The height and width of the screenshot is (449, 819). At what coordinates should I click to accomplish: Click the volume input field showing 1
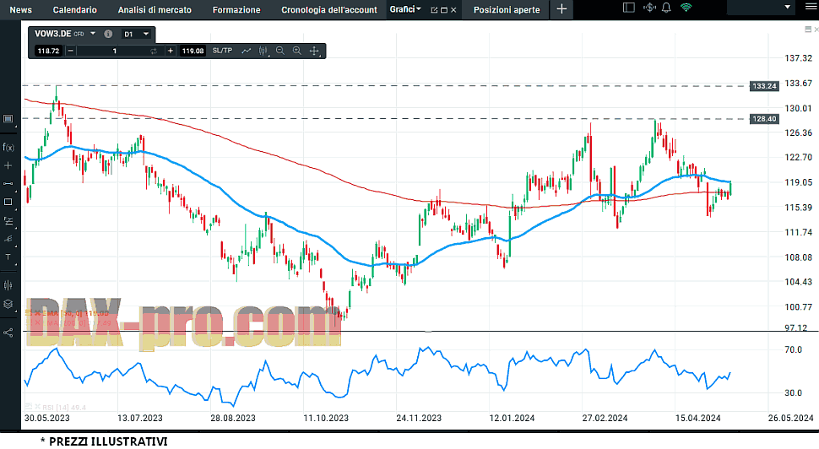pos(114,51)
